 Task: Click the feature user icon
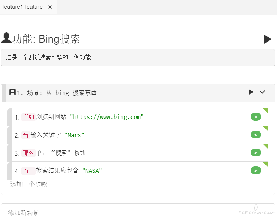click(6, 38)
